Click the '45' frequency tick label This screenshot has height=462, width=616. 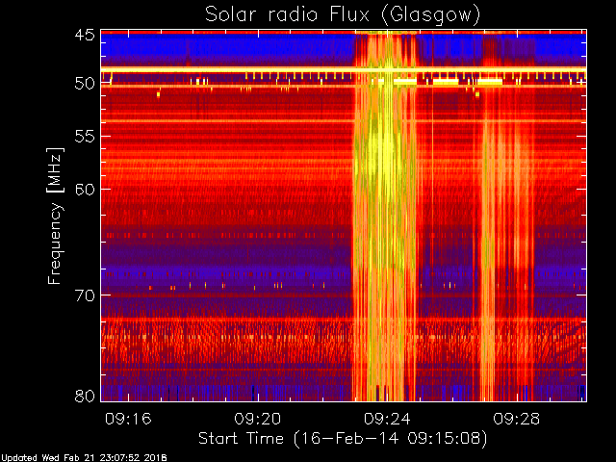tap(85, 36)
